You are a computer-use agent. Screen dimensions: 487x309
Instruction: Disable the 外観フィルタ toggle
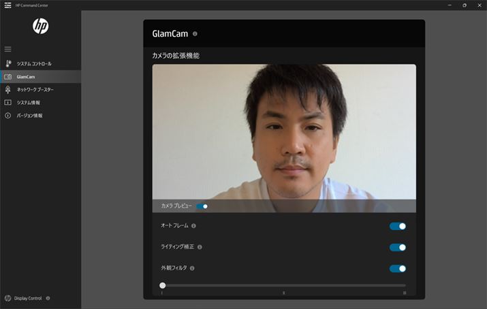(398, 268)
